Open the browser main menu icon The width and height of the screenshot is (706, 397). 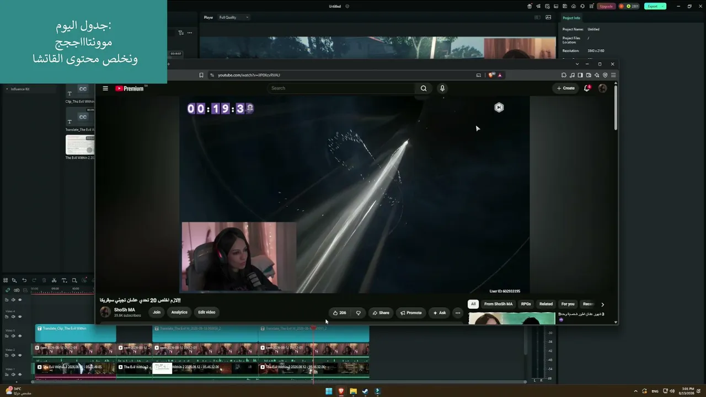coord(613,75)
